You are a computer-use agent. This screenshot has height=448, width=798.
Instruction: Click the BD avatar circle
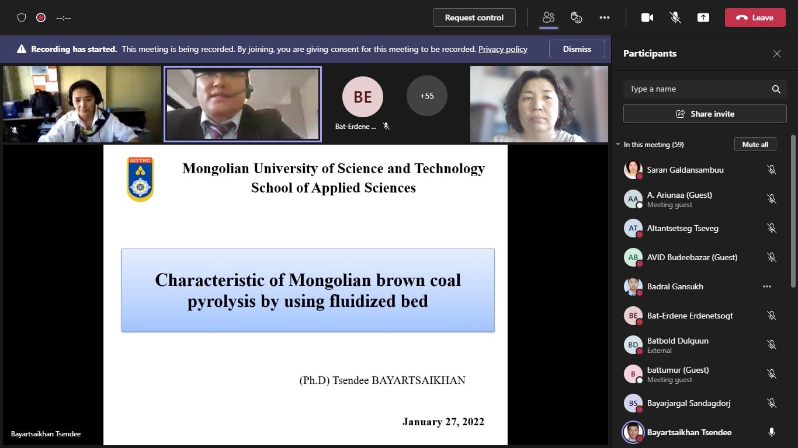[x=633, y=345]
